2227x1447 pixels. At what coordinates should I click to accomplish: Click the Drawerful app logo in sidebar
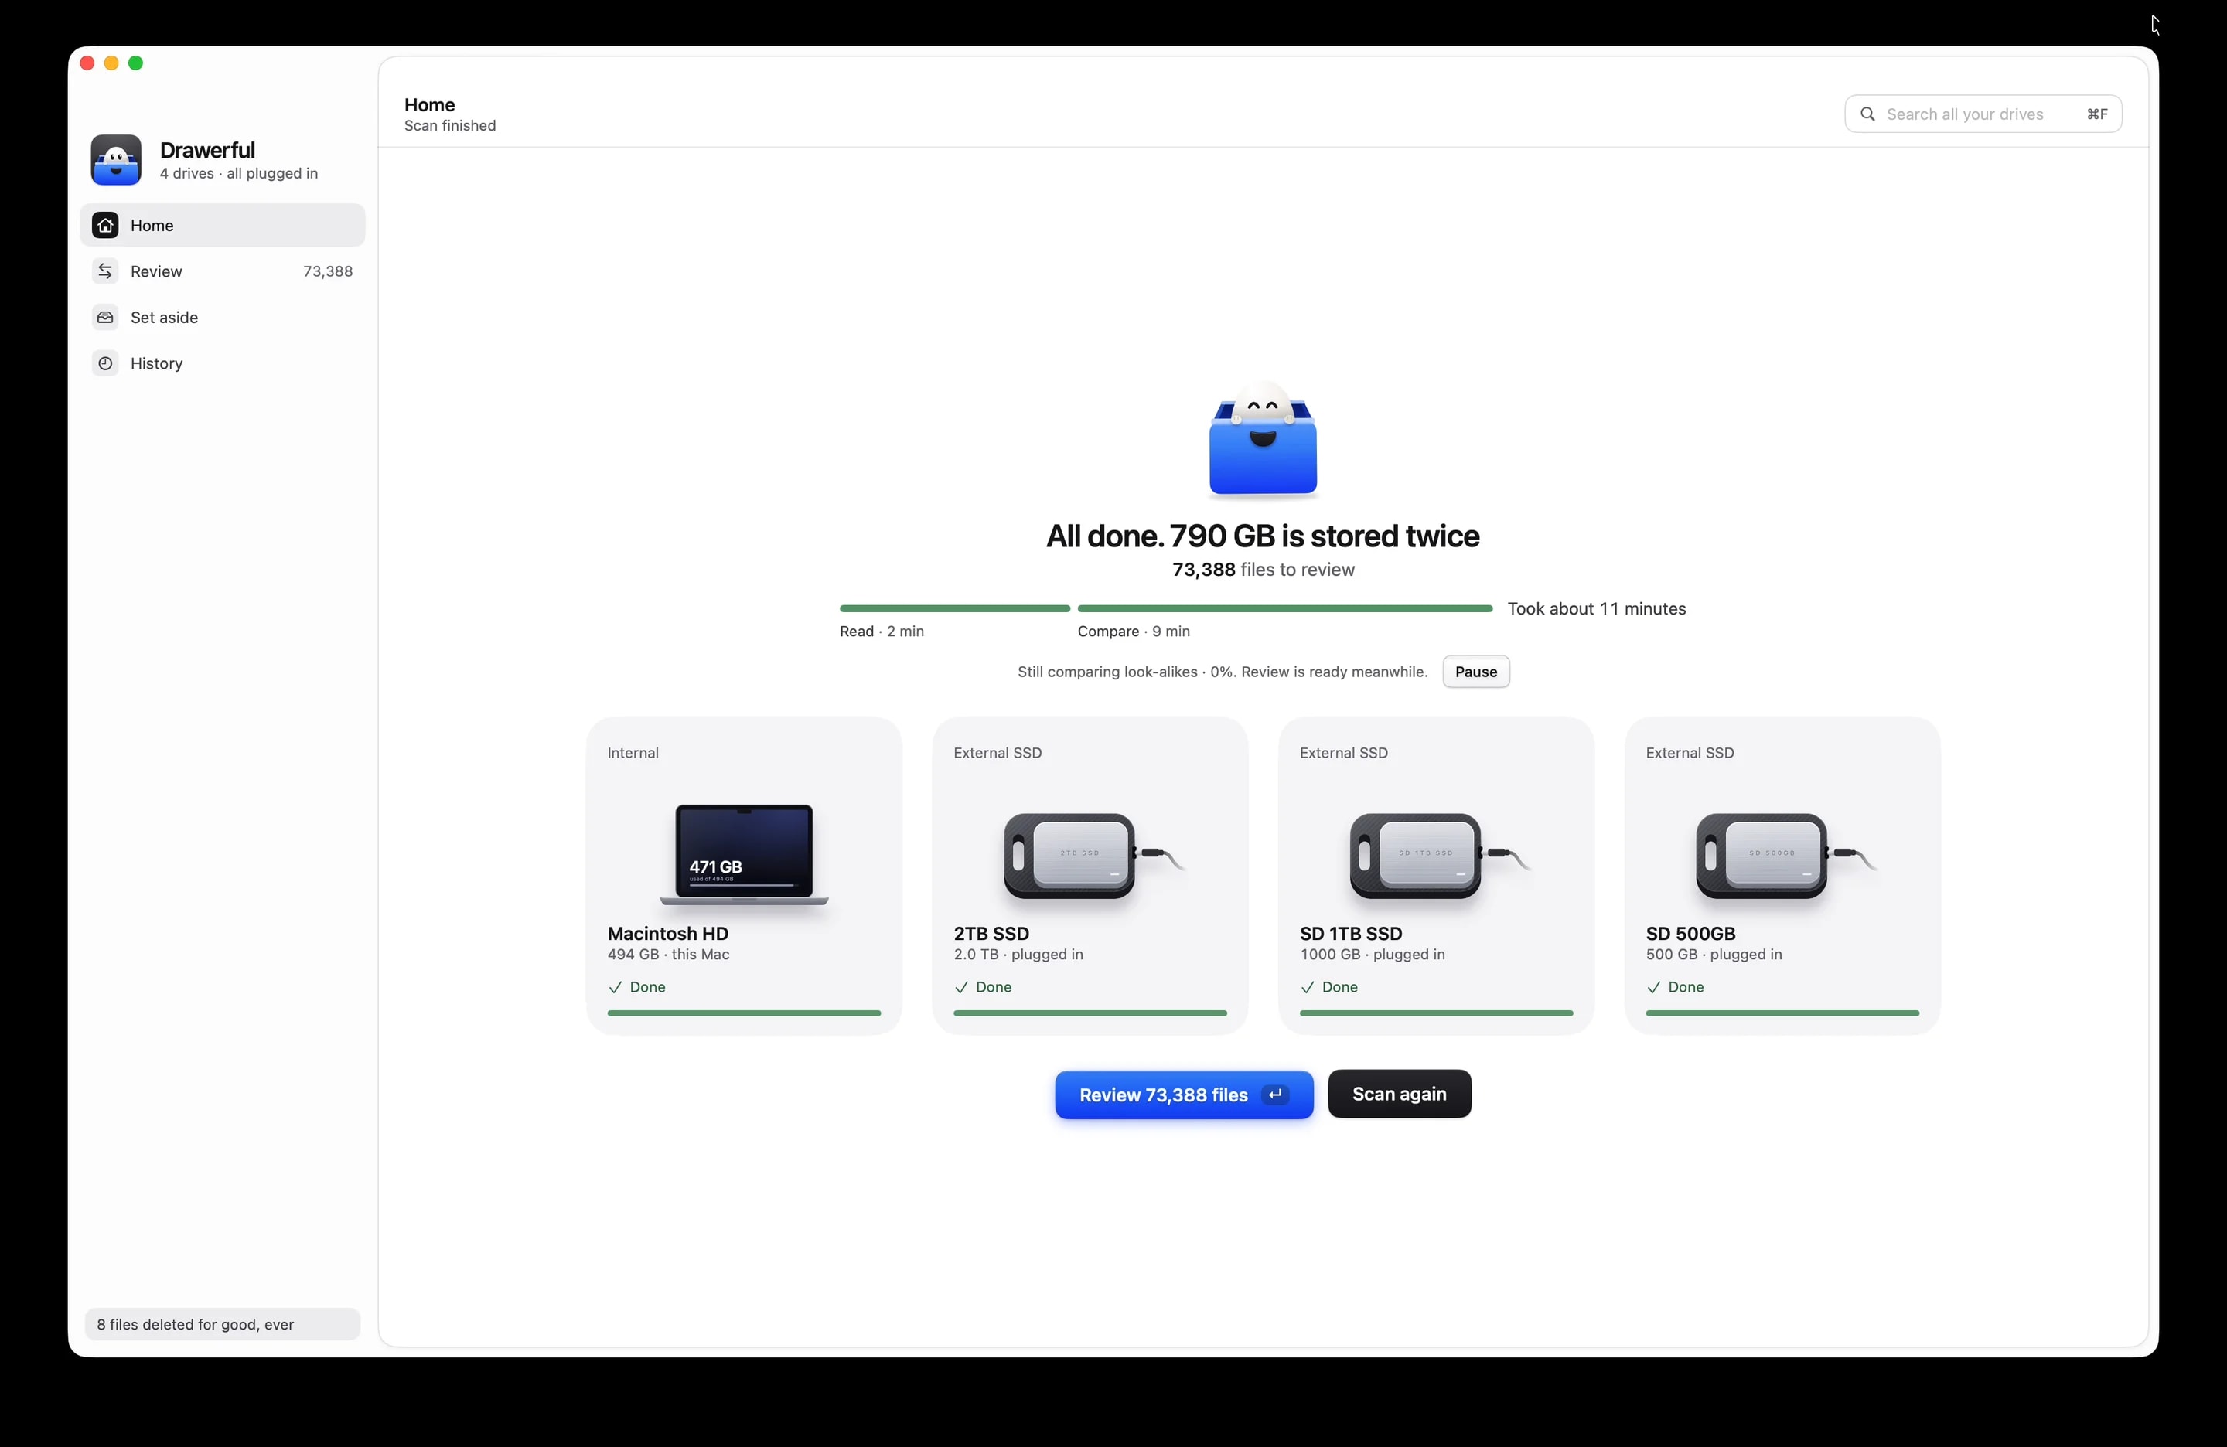116,160
